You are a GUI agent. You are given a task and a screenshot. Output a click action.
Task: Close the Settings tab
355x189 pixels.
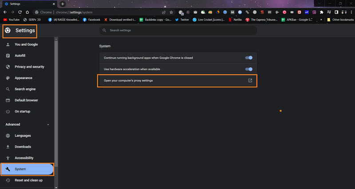point(54,4)
